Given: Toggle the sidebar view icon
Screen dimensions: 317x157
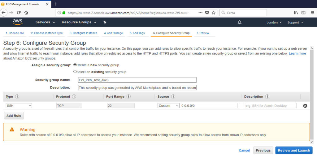Looking at the screenshot, I should pyautogui.click(x=303, y=13).
